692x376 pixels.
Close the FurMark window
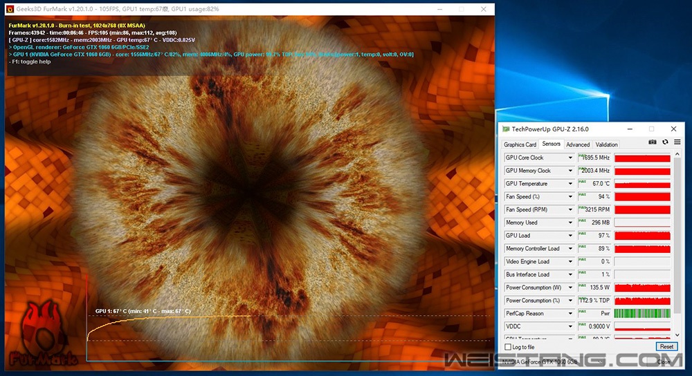(484, 9)
